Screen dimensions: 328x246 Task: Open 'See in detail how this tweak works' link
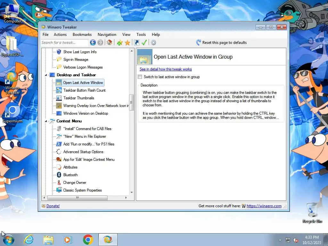[166, 69]
